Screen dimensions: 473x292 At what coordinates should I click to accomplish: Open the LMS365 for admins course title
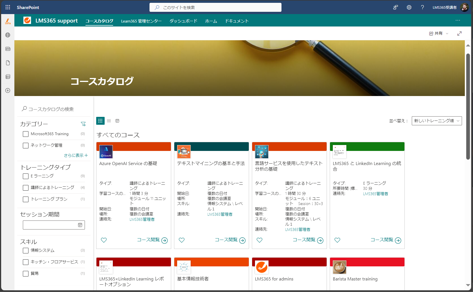pos(274,279)
